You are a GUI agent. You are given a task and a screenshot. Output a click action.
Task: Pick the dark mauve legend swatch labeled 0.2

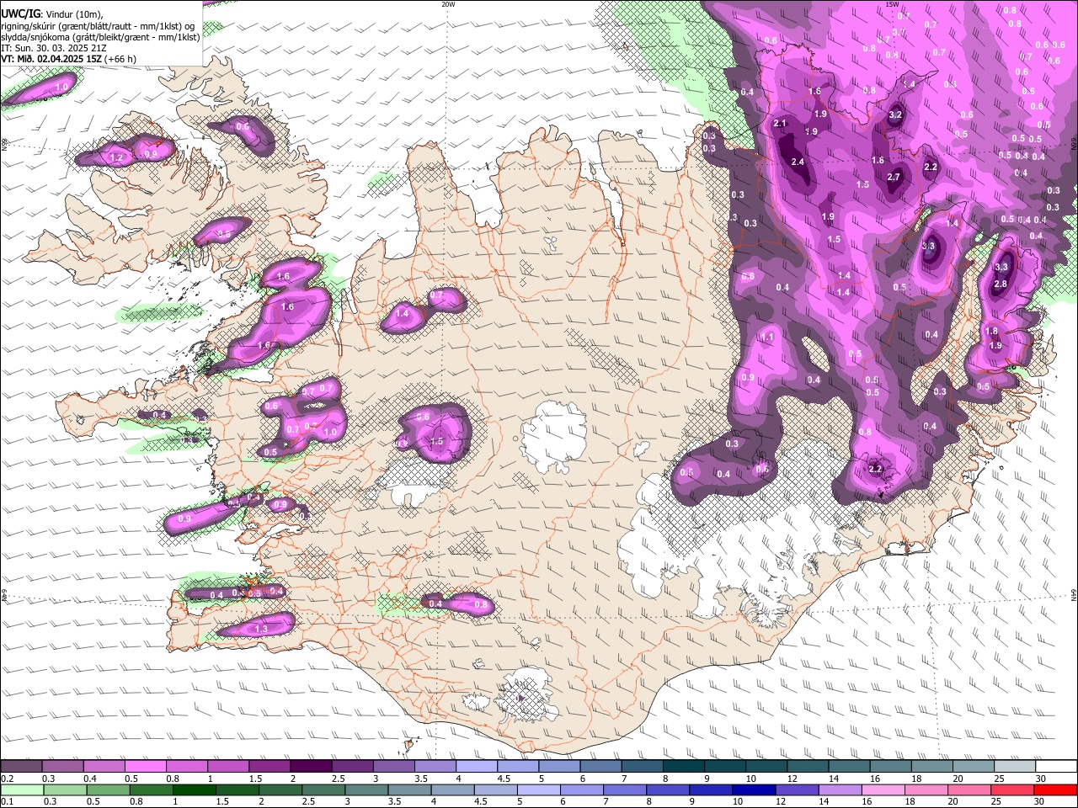[21, 766]
